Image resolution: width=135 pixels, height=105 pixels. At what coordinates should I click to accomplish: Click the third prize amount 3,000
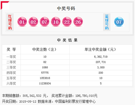tap(101, 67)
